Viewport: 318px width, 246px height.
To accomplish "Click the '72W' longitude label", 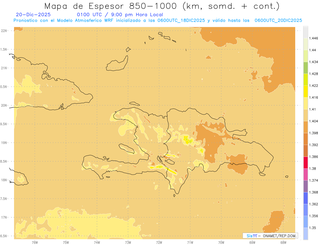I will 159,243.
